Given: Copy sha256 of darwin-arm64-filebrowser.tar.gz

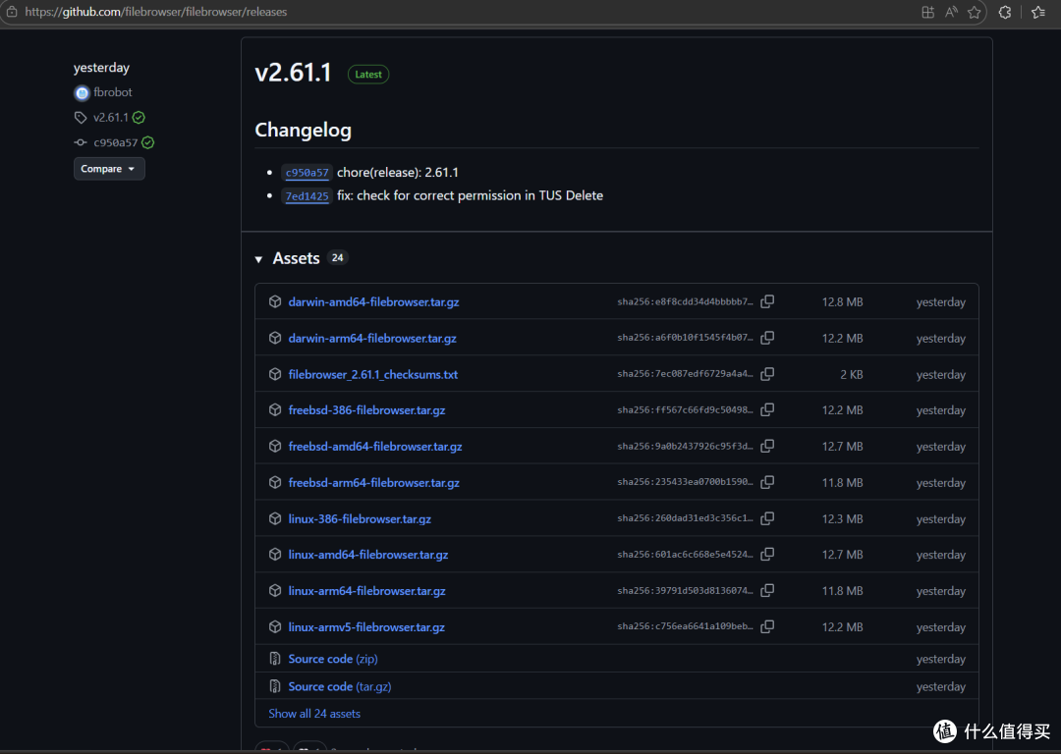Looking at the screenshot, I should 766,338.
